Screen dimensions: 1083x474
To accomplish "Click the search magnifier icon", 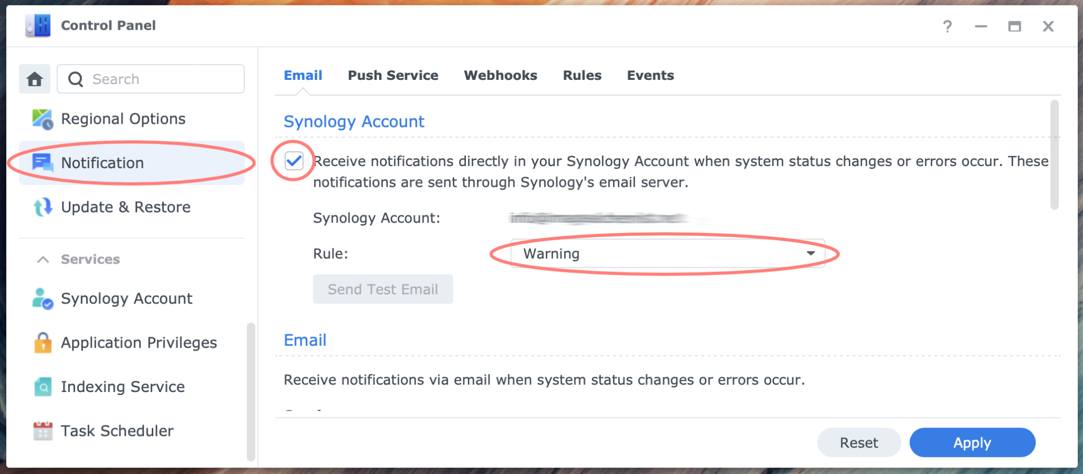I will [x=76, y=78].
